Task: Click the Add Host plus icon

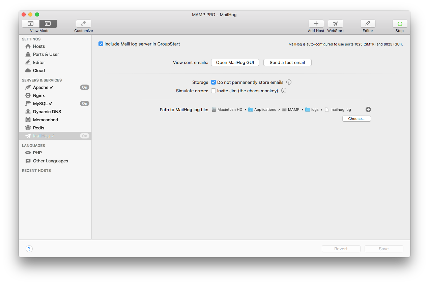Action: coord(316,24)
